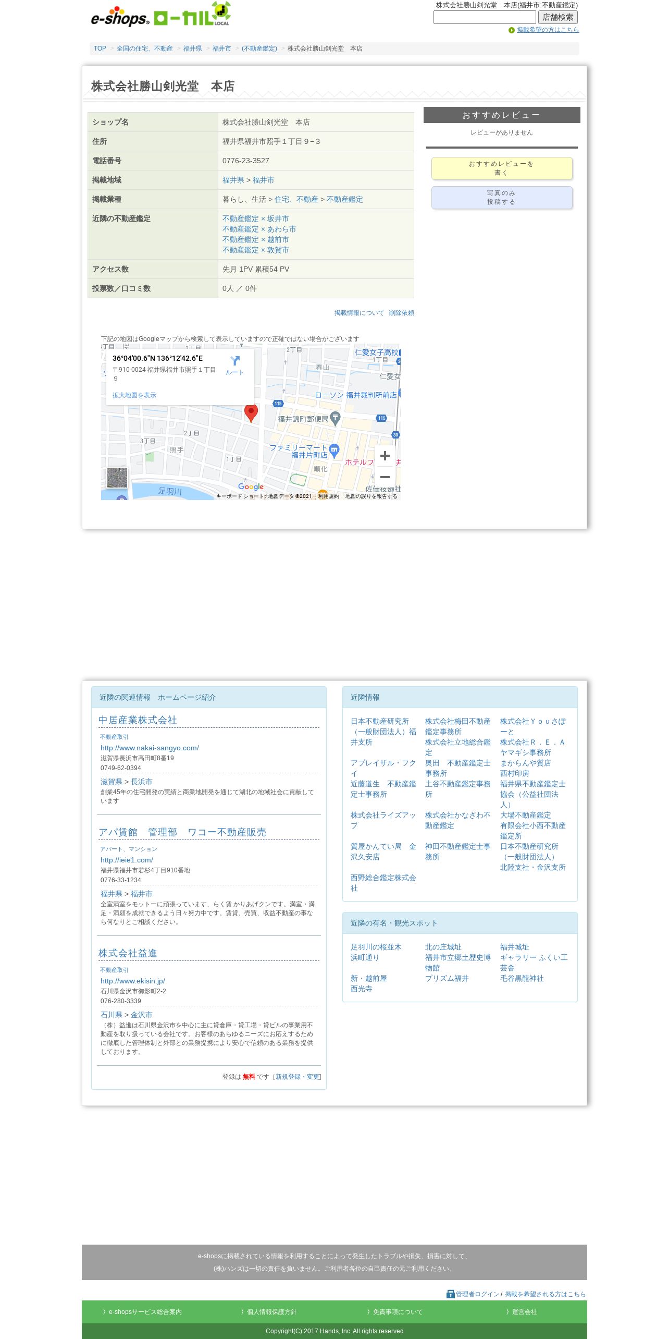Screen dimensions: 669x1339
Task: Open 運営会社 footer menu
Action: [522, 1312]
